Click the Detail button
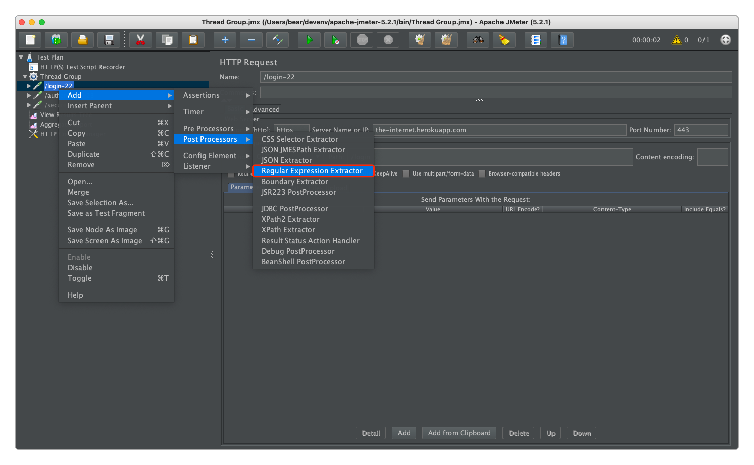This screenshot has height=465, width=754. (371, 433)
